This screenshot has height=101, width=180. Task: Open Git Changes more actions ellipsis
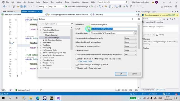pos(177,19)
